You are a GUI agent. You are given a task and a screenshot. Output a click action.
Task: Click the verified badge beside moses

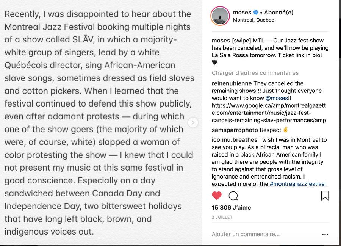[x=255, y=13]
